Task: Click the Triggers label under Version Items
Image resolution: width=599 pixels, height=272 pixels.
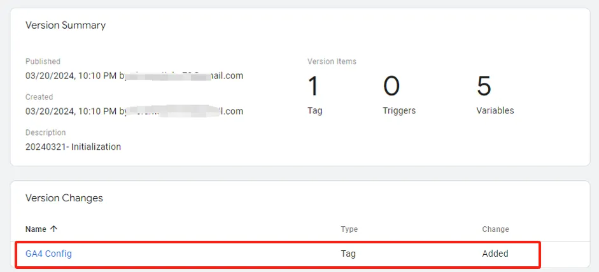Action: point(399,111)
